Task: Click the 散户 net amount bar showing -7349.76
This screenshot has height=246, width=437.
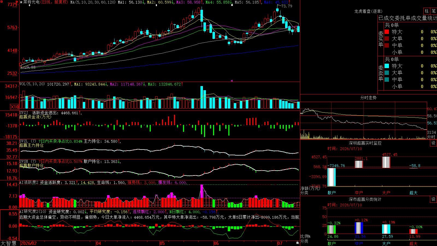Action: click(x=332, y=177)
